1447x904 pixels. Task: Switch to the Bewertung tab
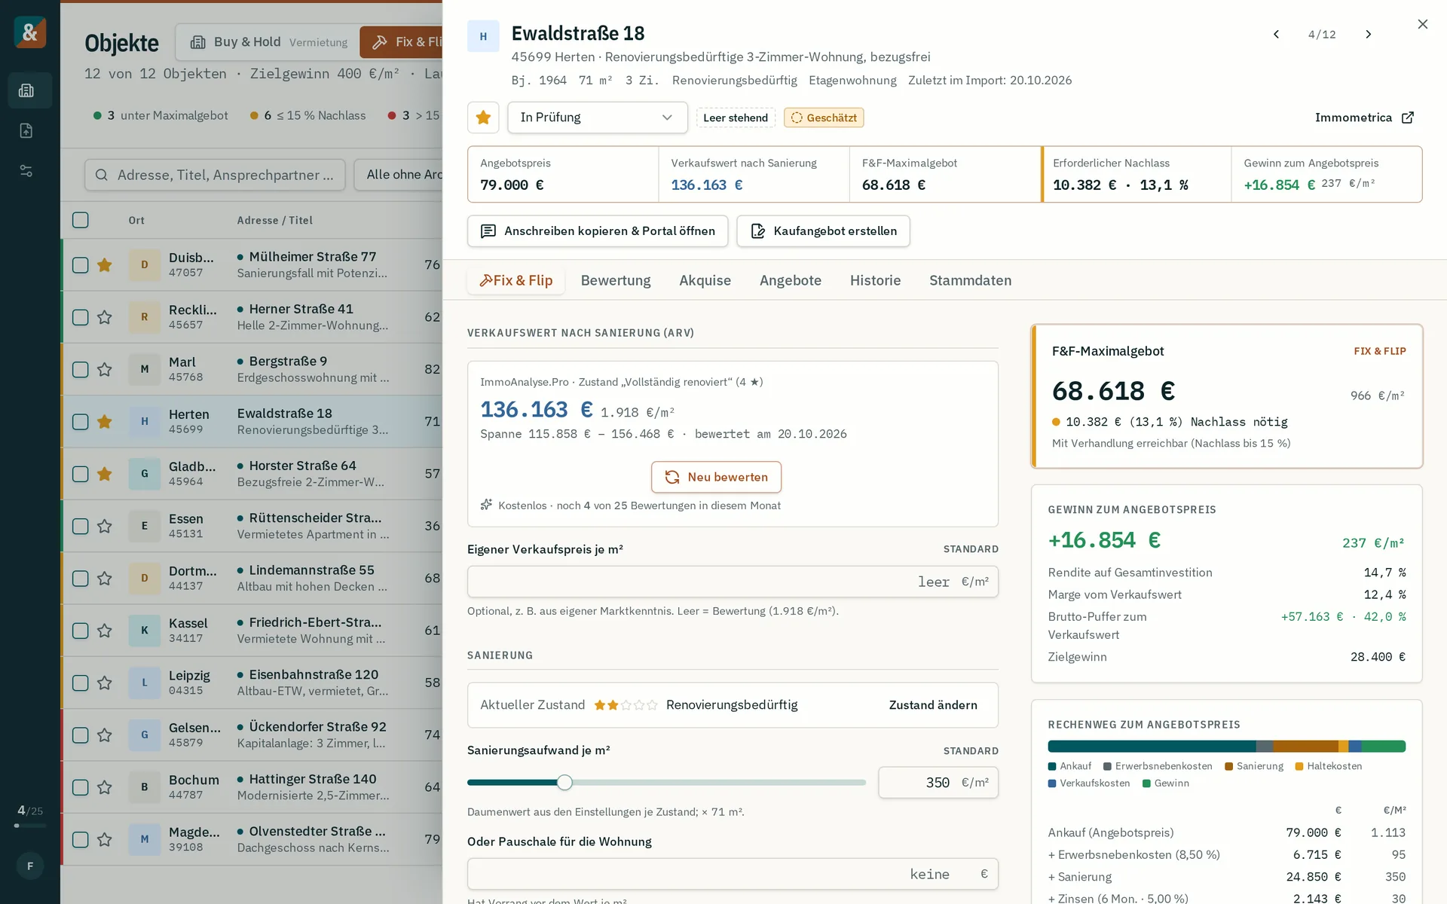(x=616, y=280)
